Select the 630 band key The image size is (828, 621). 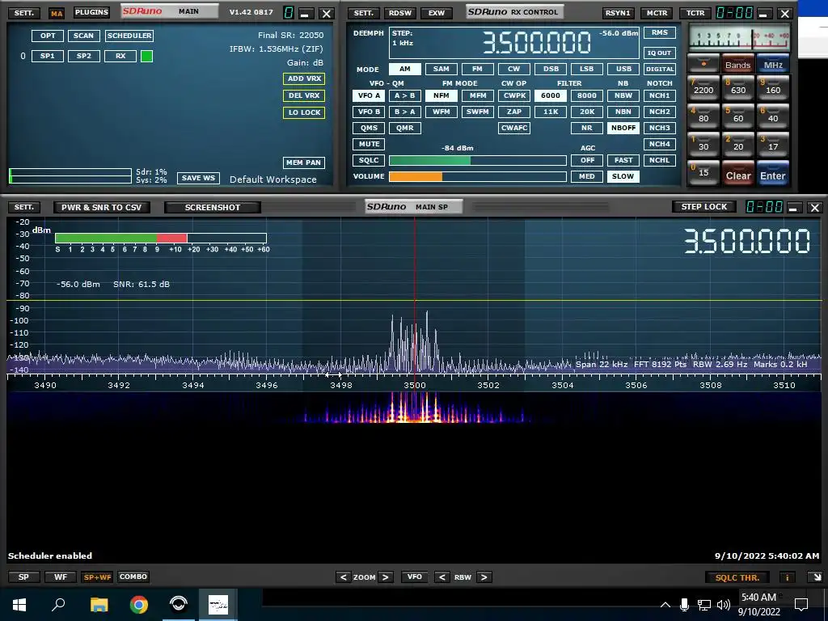737,88
